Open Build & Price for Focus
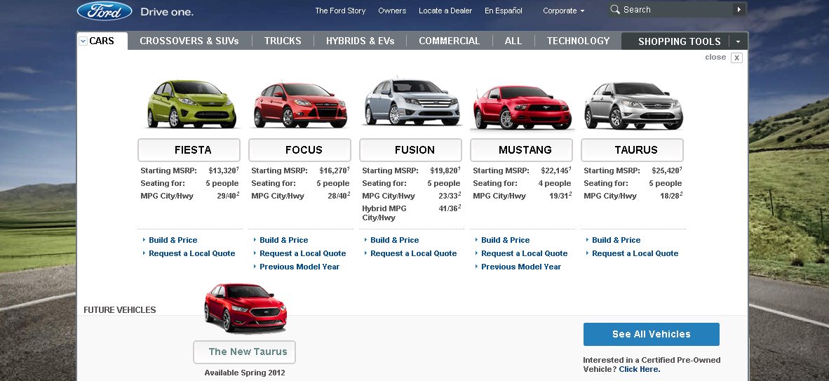The image size is (829, 381). pos(284,240)
